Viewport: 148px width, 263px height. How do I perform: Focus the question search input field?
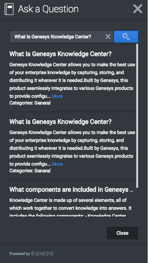pyautogui.click(x=57, y=37)
